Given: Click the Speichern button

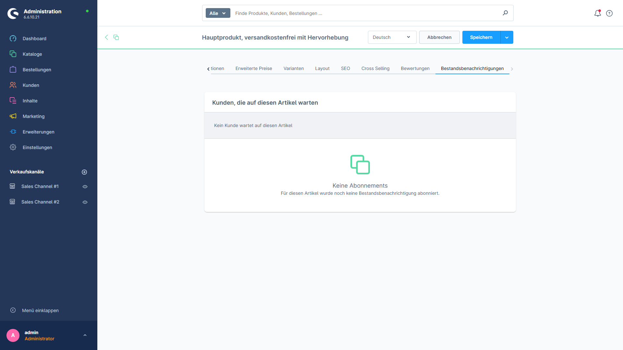Looking at the screenshot, I should 481,37.
